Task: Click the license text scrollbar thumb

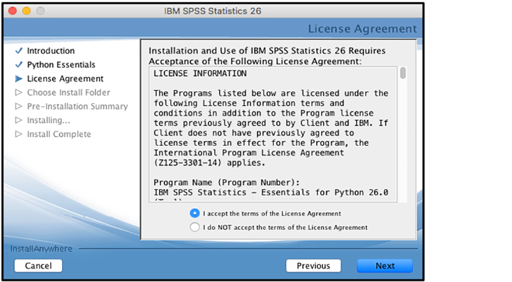Action: click(403, 73)
